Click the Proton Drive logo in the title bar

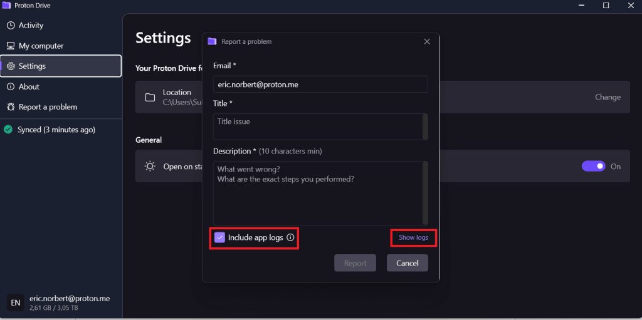click(6, 5)
